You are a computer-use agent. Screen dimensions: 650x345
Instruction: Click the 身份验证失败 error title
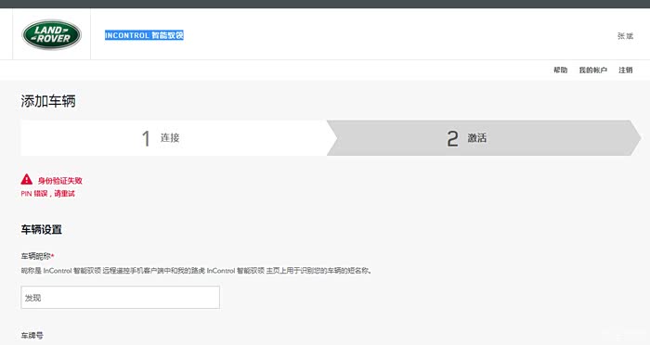(x=60, y=181)
